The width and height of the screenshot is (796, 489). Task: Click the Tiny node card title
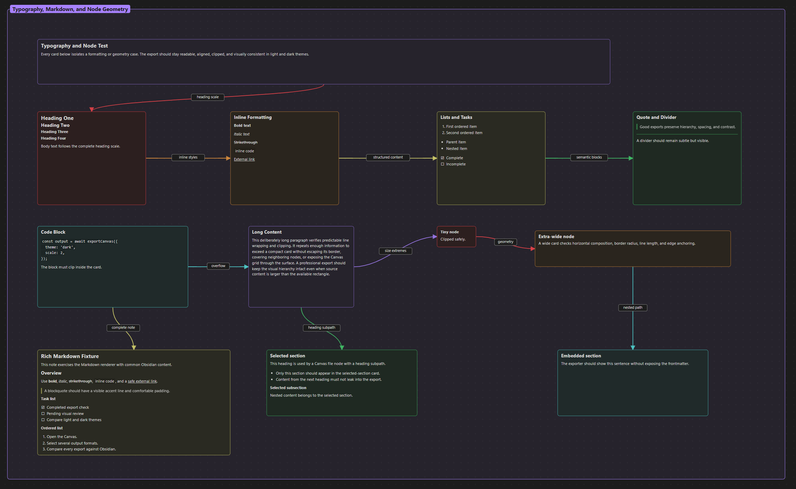[x=450, y=232]
